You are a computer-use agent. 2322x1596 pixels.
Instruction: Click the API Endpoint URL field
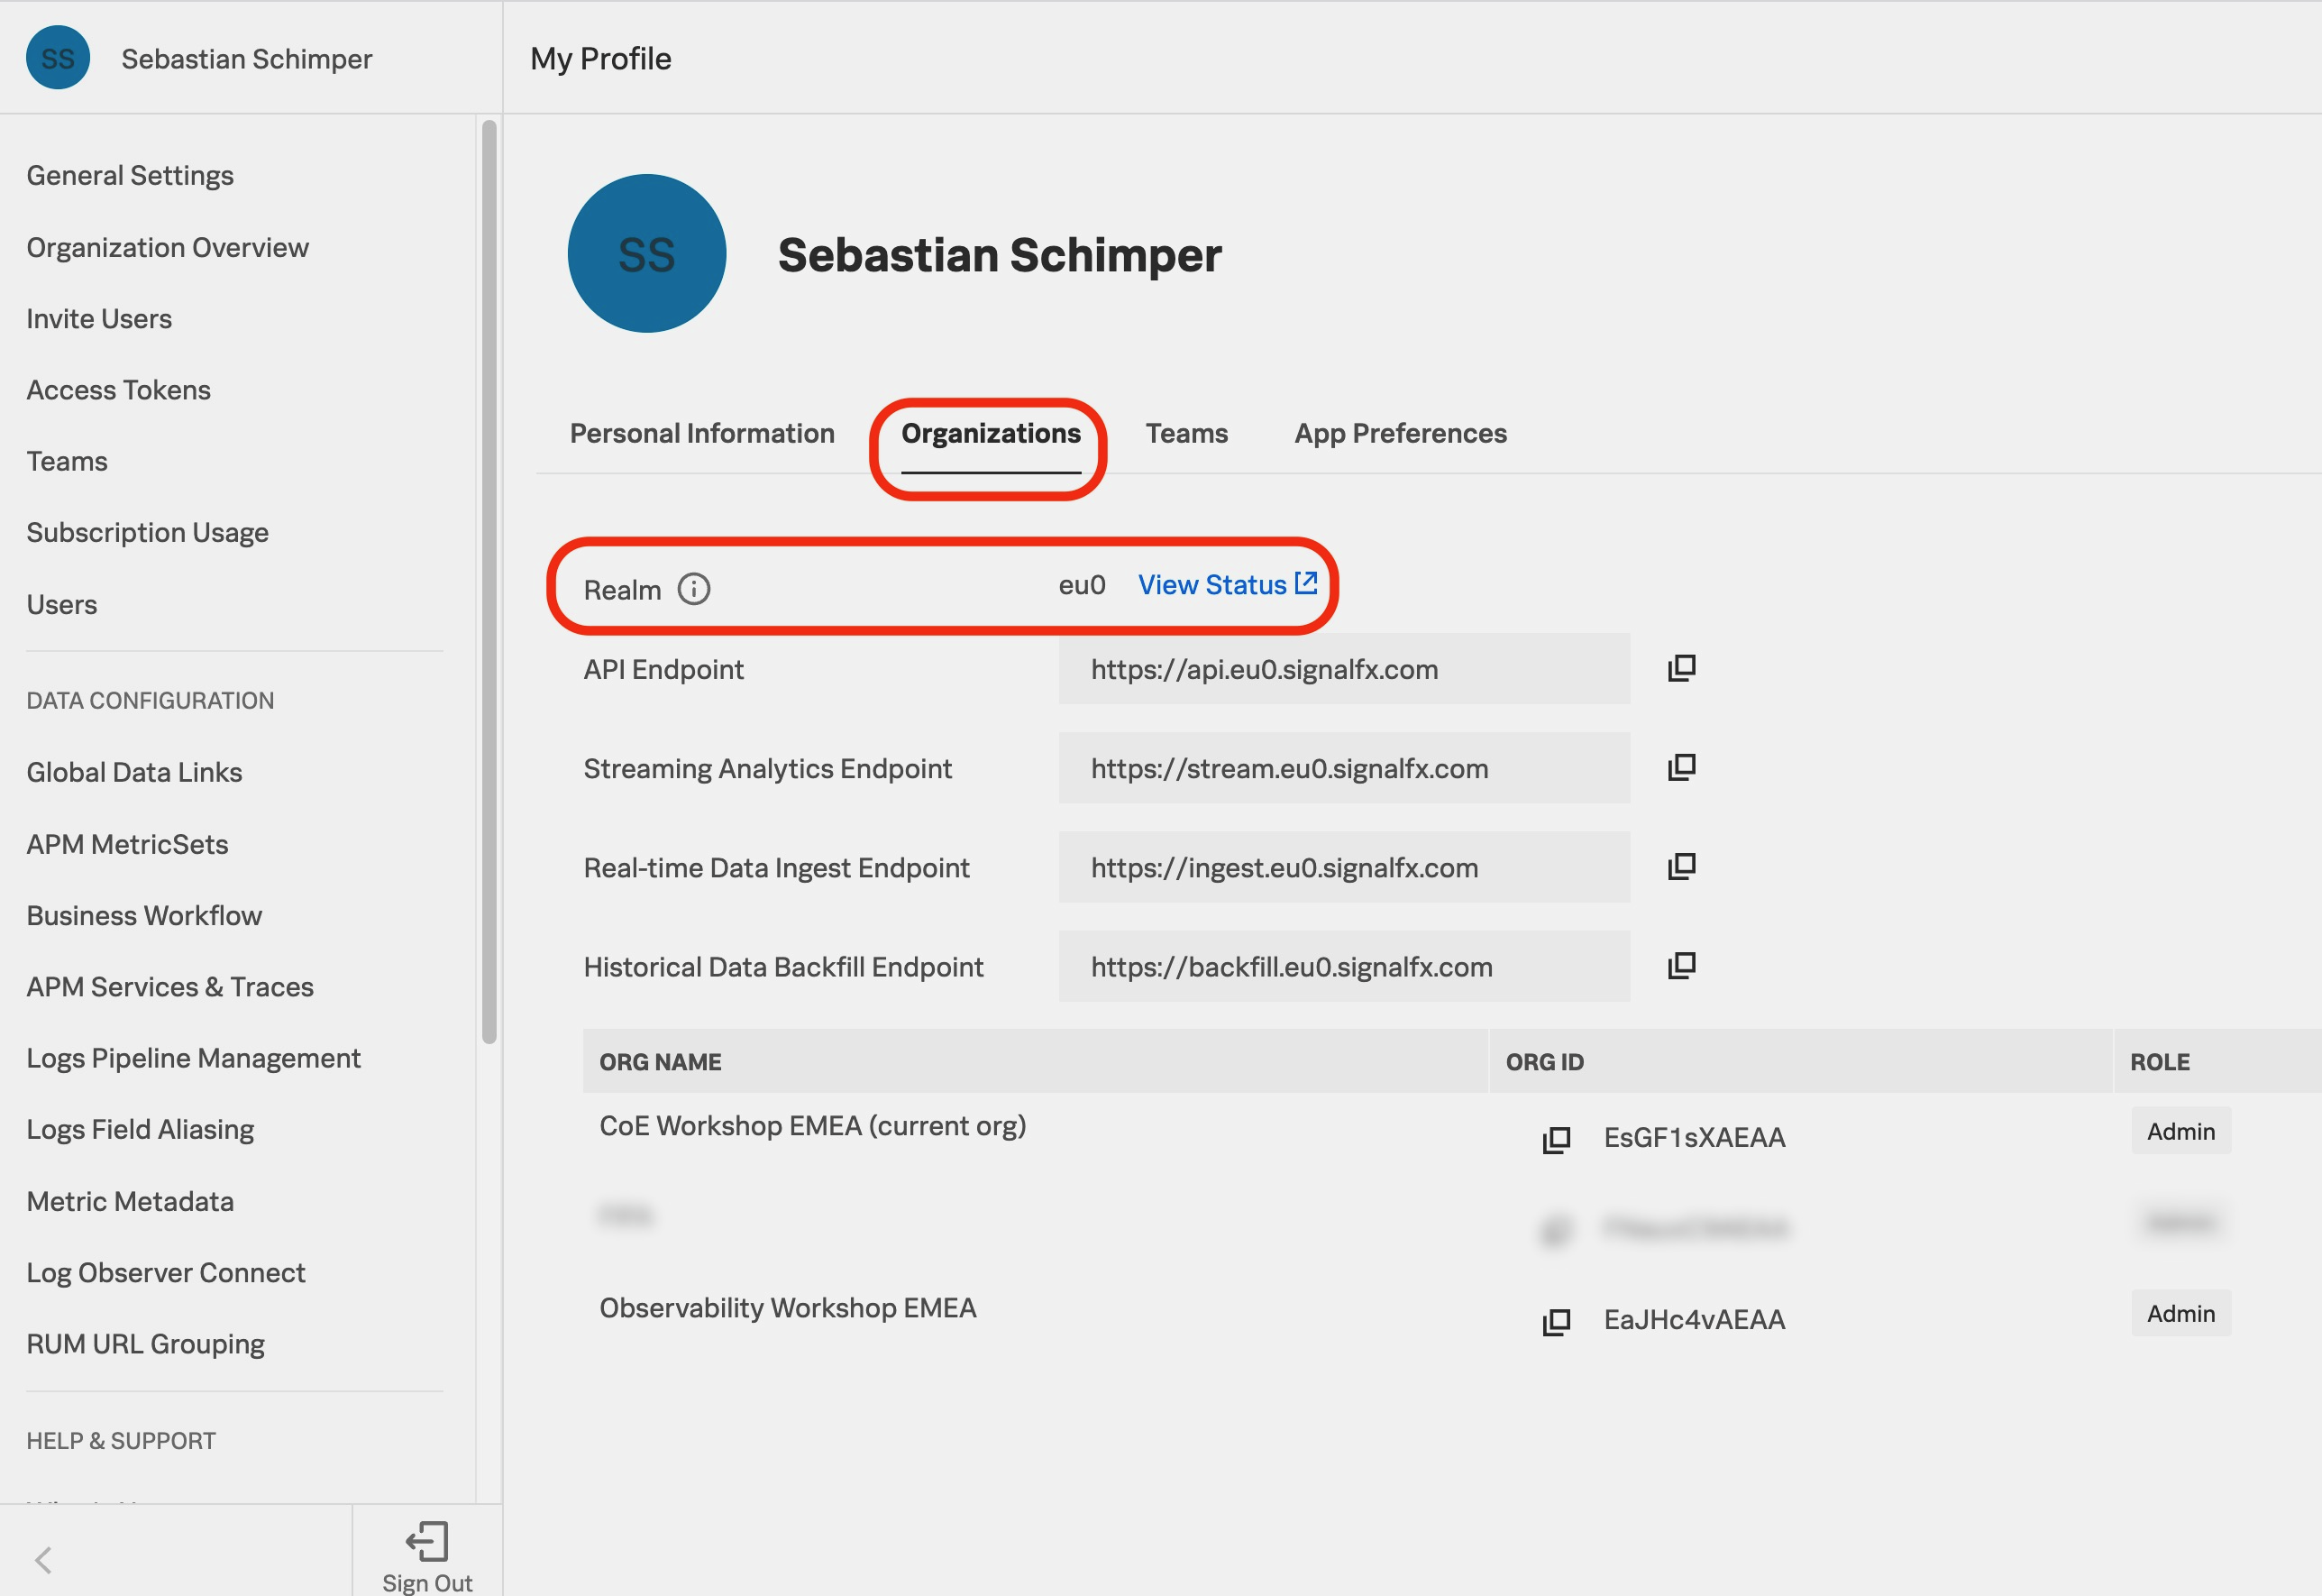coord(1343,668)
